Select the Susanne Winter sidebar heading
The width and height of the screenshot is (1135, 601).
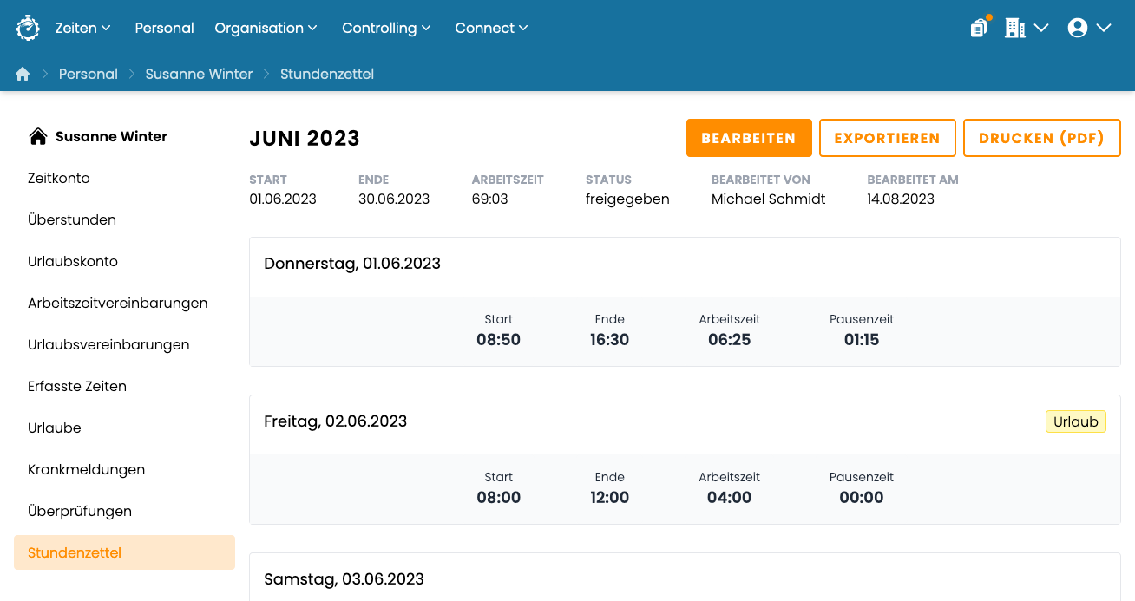111,136
